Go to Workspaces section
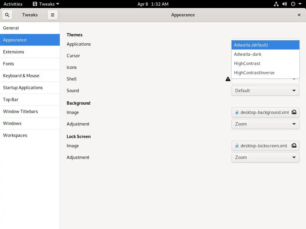This screenshot has width=306, height=229. (x=30, y=135)
